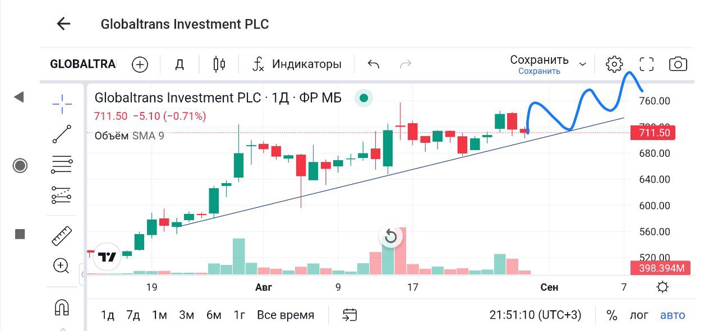Select the 3м time range

coord(186,315)
